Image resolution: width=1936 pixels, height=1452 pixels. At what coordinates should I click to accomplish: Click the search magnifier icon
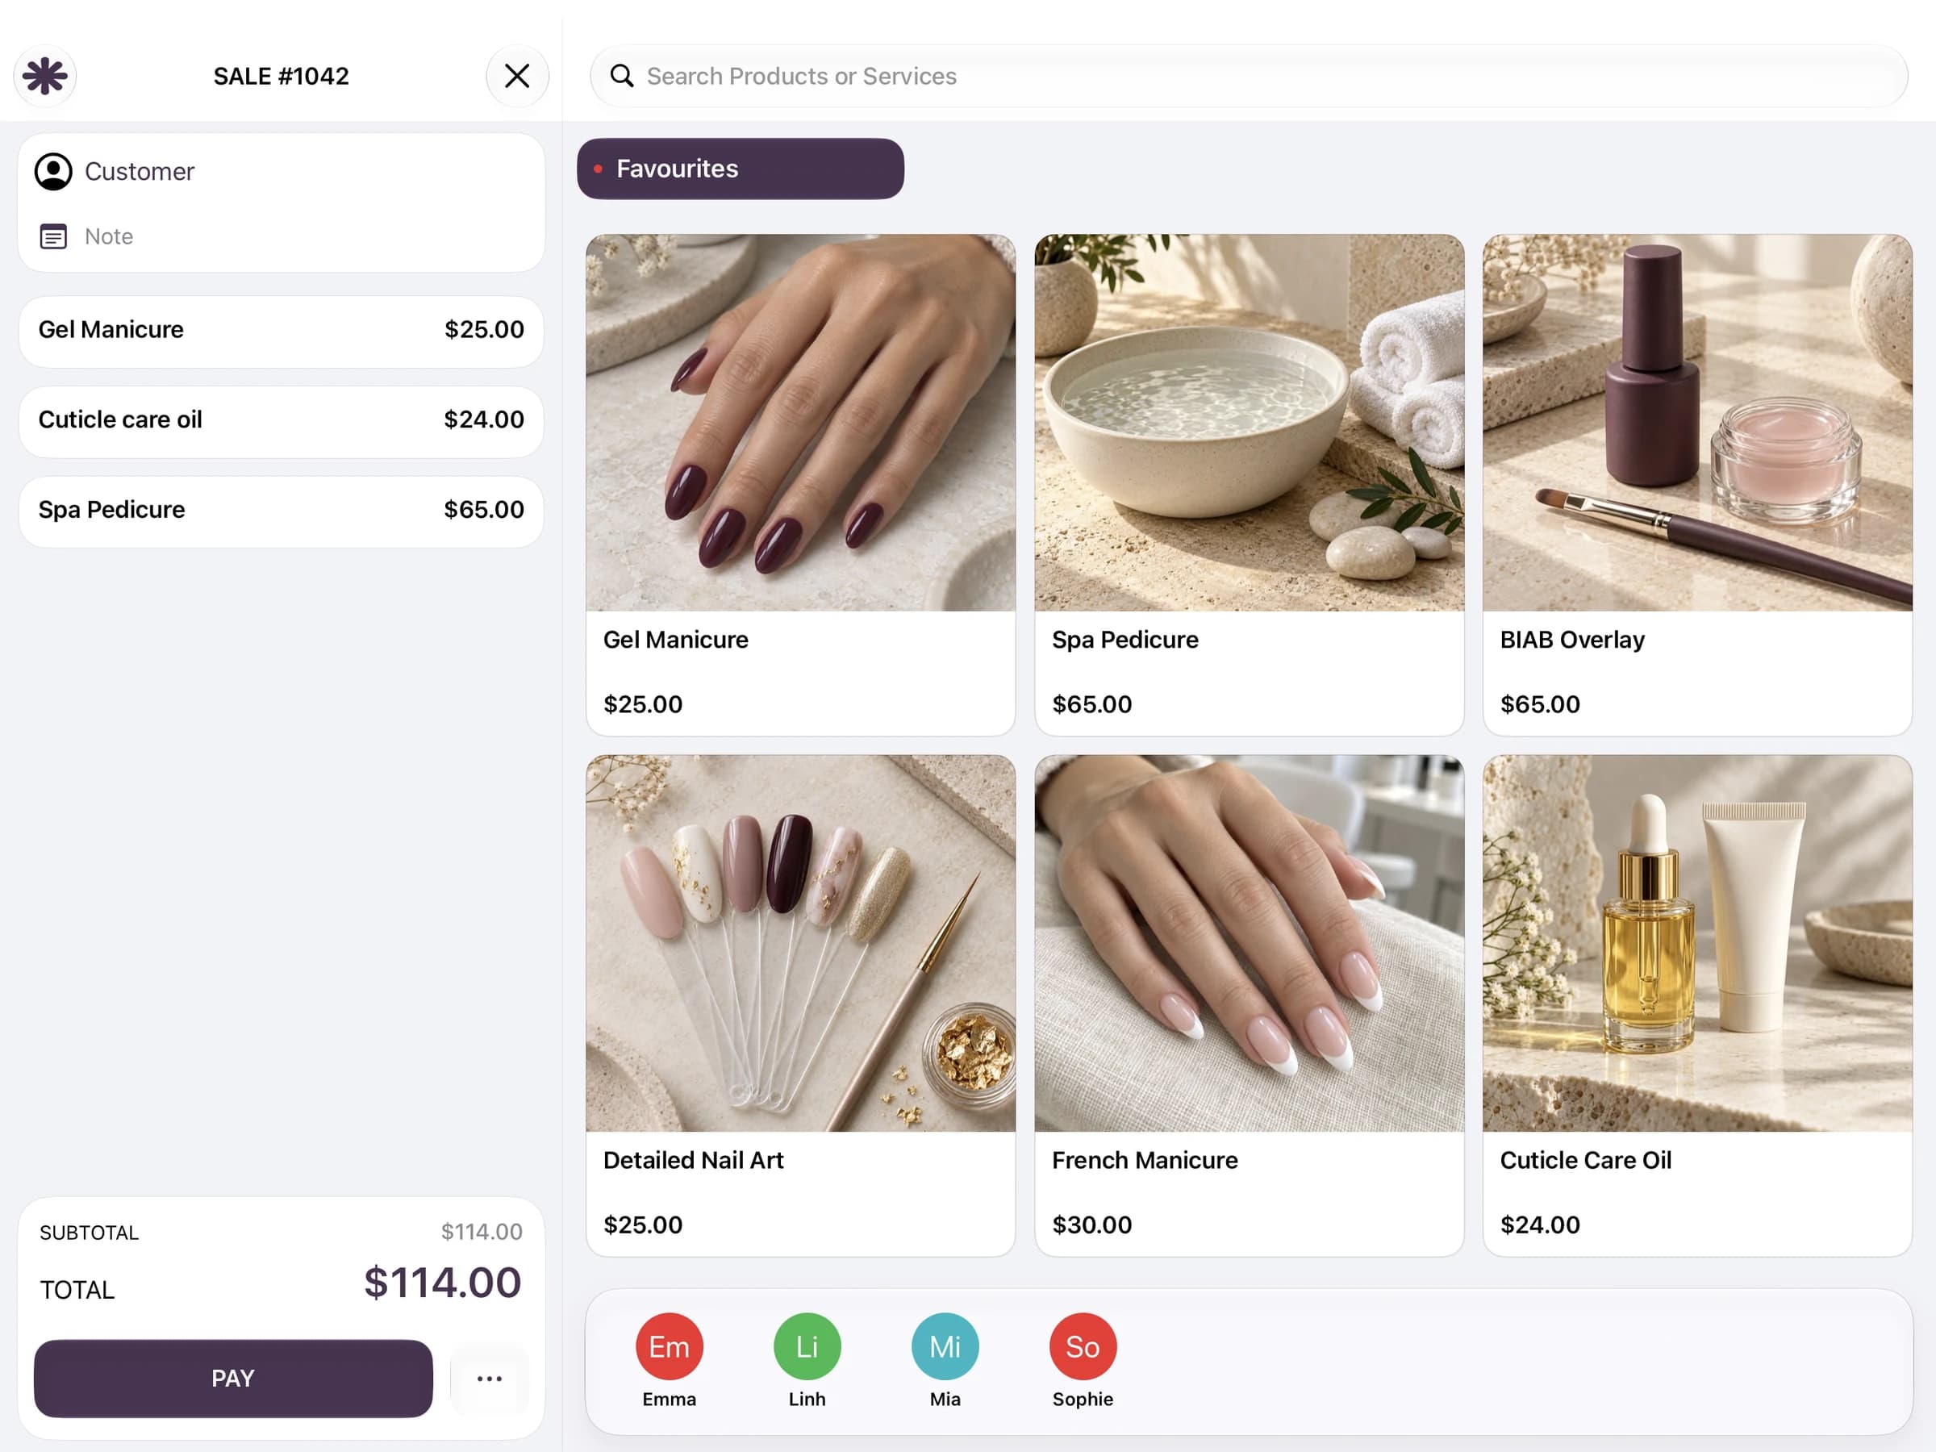pos(621,76)
